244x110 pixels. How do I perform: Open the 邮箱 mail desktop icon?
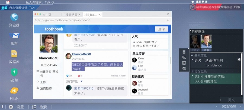(x=14, y=35)
